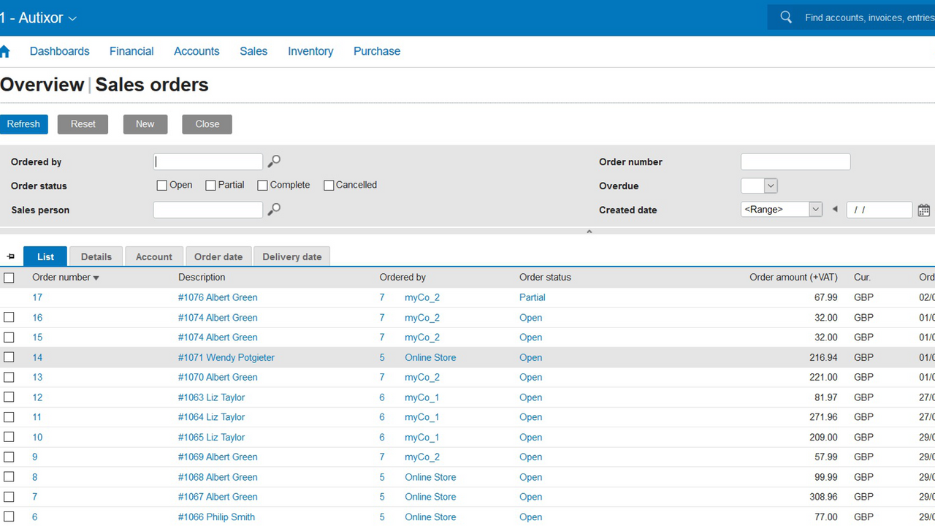Switch to the Account tab

point(154,256)
